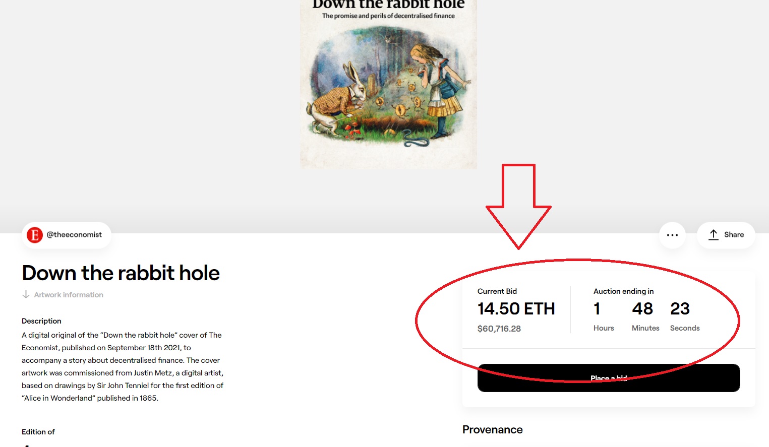Open the three-dot more options menu
769x447 pixels.
(x=672, y=235)
